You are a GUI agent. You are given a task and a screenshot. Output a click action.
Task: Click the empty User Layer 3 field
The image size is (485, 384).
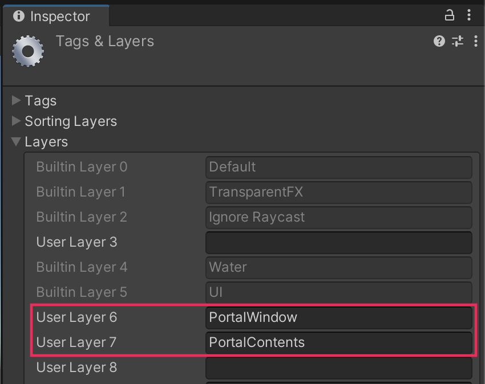tap(338, 242)
